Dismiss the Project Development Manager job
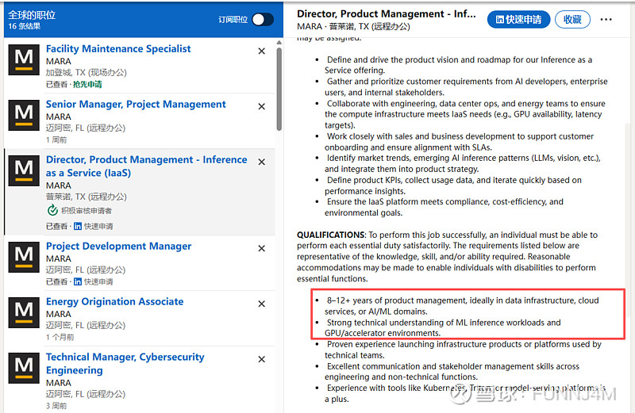 [262, 248]
